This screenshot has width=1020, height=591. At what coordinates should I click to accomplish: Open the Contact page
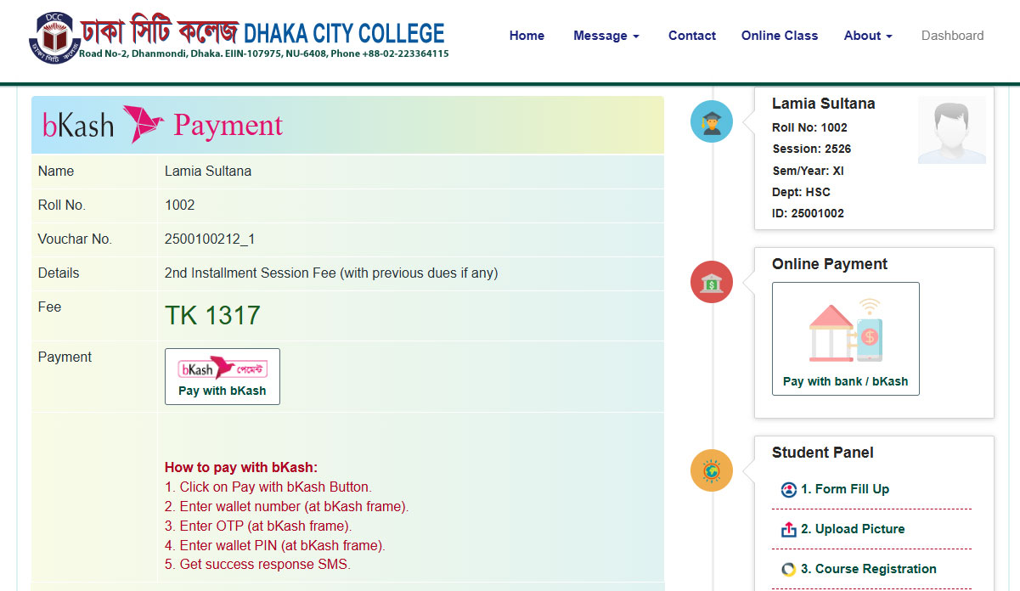(691, 36)
